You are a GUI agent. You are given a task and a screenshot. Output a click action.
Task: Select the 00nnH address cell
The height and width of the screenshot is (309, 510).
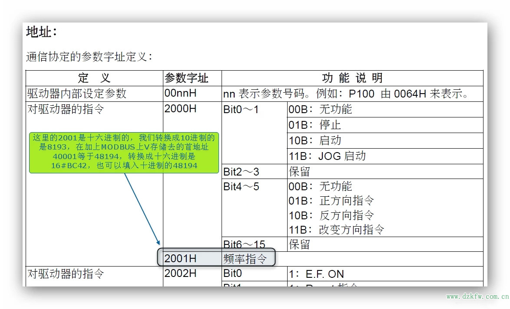(x=180, y=94)
